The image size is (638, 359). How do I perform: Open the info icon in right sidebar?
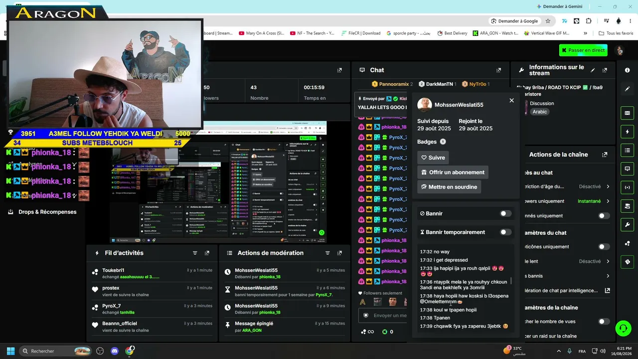coord(628,70)
